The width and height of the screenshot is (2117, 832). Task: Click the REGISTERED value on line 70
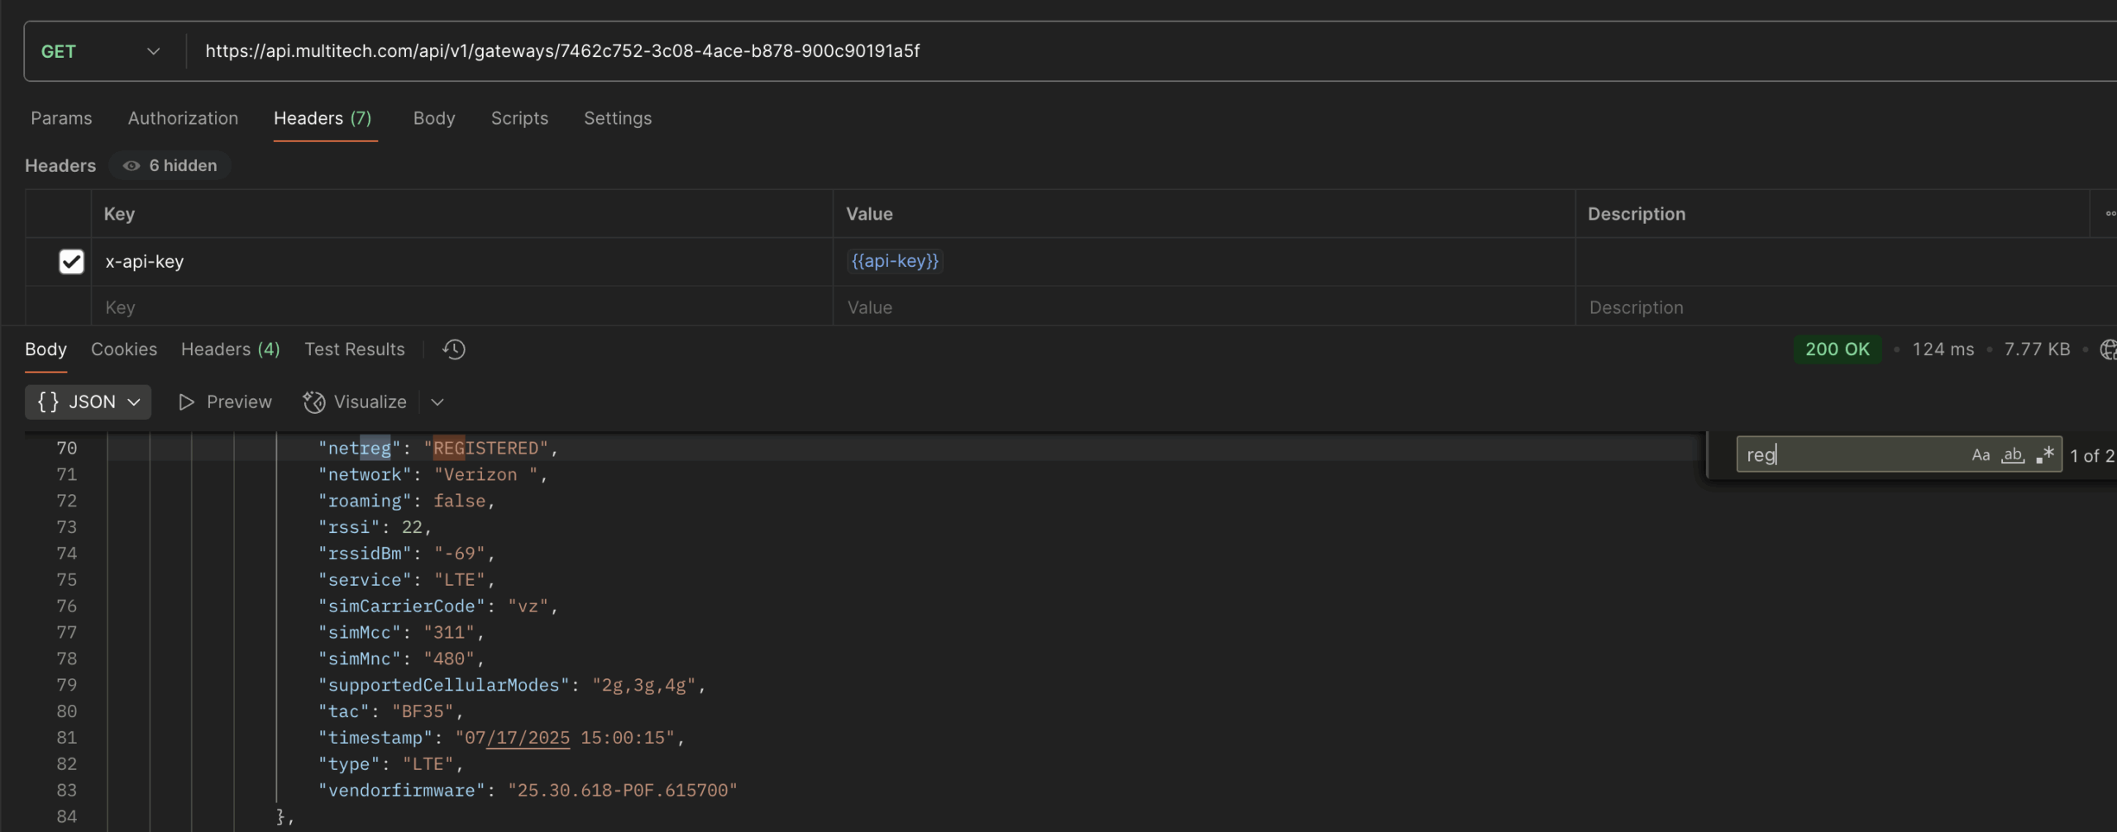[x=486, y=449]
